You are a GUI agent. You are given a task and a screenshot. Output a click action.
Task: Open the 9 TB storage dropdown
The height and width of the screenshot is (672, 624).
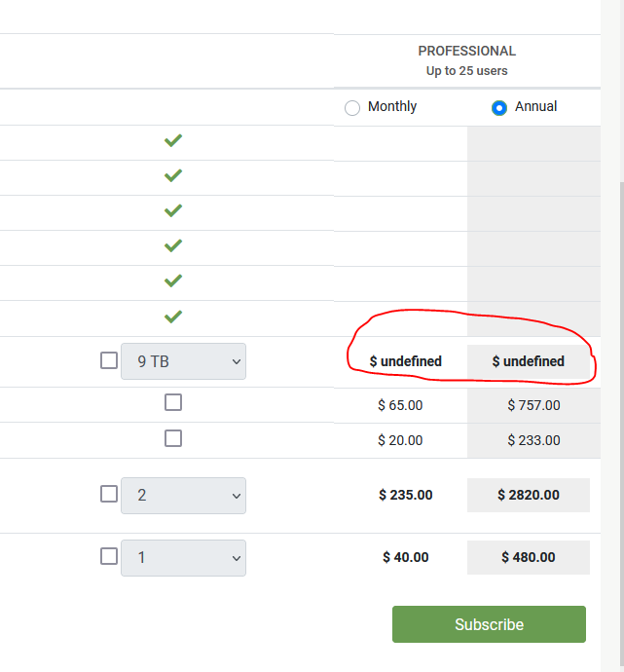point(184,361)
